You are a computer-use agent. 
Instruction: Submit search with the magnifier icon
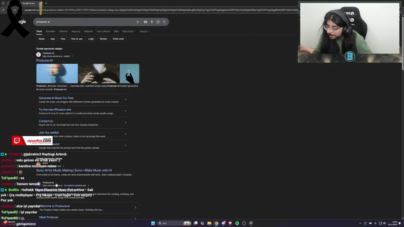(164, 22)
